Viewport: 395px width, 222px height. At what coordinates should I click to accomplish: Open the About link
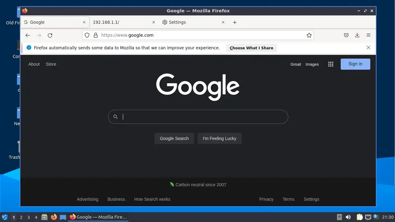(x=34, y=64)
